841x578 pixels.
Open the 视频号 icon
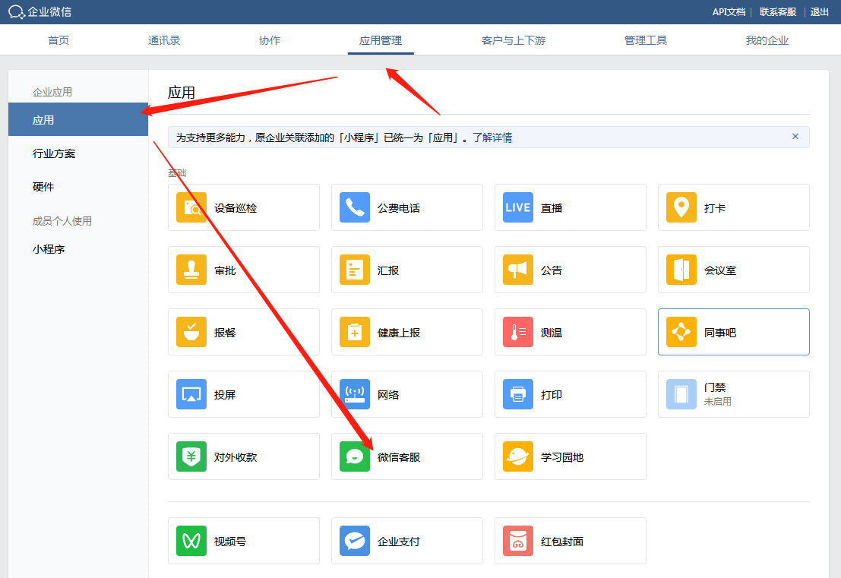[x=191, y=541]
